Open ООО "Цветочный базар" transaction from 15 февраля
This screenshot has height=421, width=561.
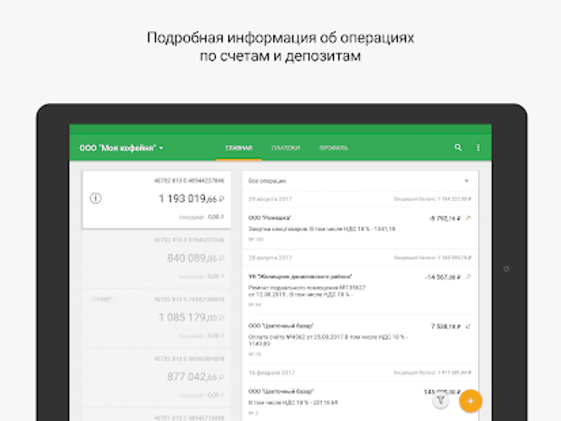pos(360,401)
